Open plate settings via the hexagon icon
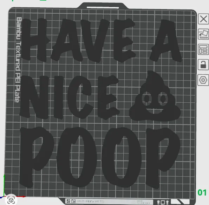This screenshot has height=205, width=209. click(203, 80)
